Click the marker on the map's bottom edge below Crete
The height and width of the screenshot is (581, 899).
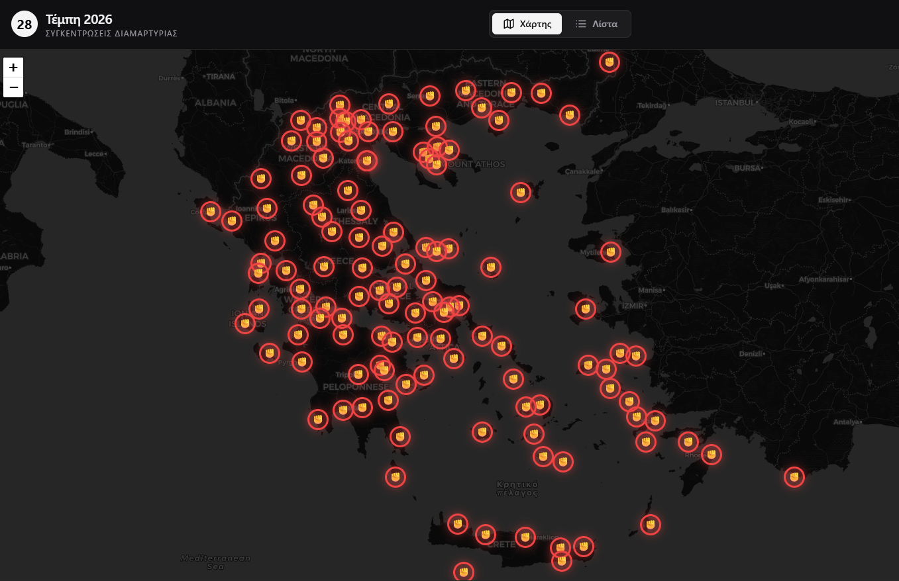pos(464,571)
